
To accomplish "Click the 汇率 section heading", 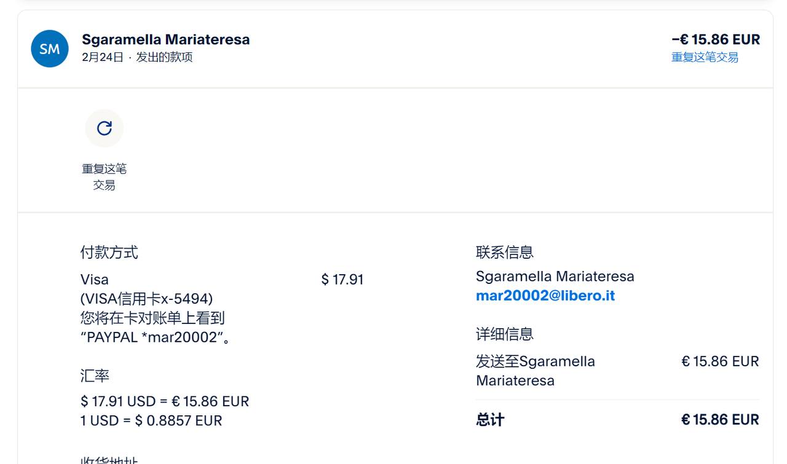I will coord(95,376).
